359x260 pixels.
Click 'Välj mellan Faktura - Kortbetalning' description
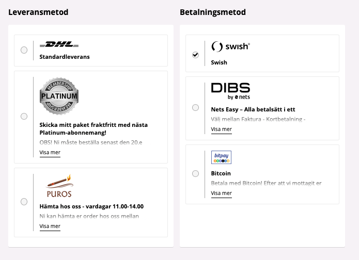pos(258,119)
